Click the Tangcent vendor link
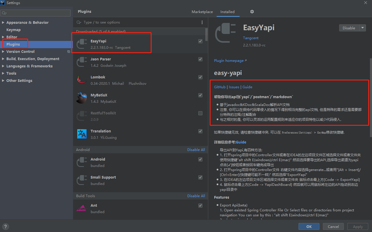Image resolution: width=372 pixels, height=232 pixels. [251, 38]
